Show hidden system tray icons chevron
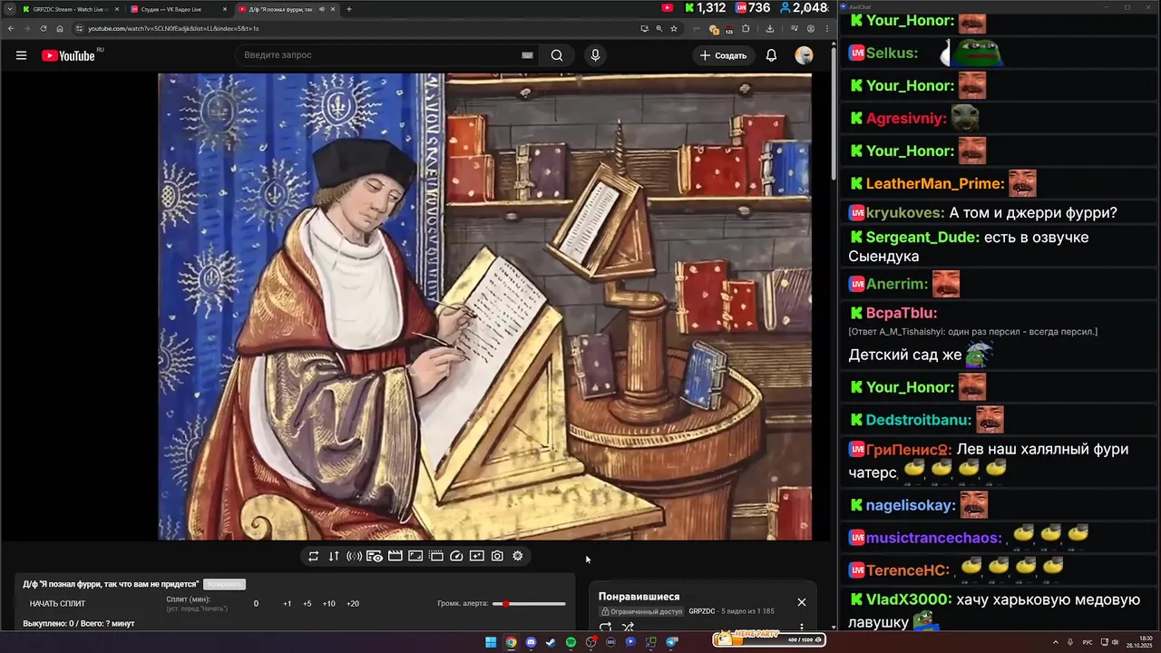 pos(1056,642)
